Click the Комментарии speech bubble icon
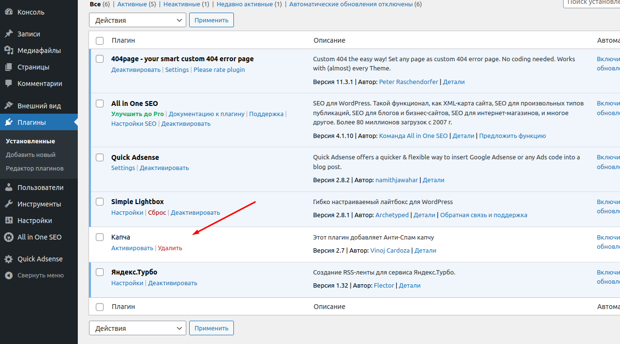Image resolution: width=620 pixels, height=344 pixels. coord(8,84)
